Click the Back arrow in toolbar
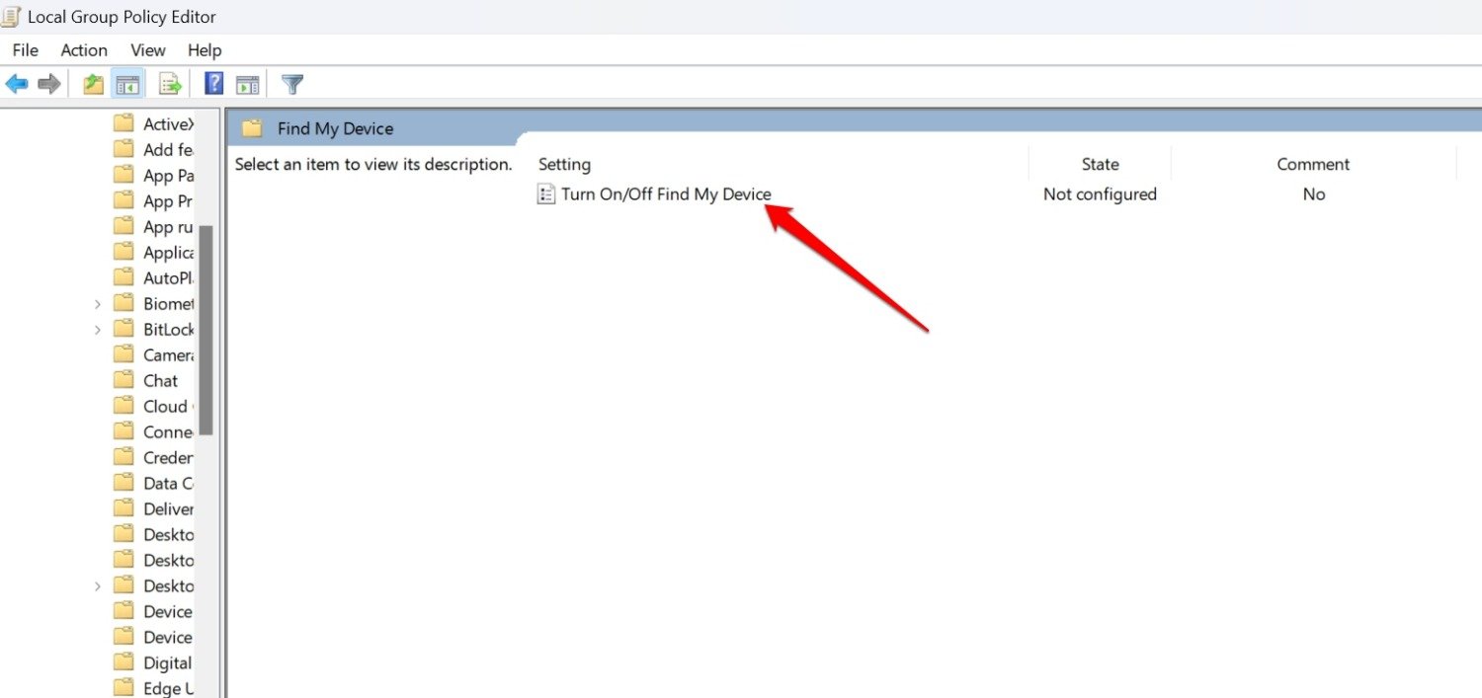Image resolution: width=1482 pixels, height=698 pixels. (x=17, y=85)
